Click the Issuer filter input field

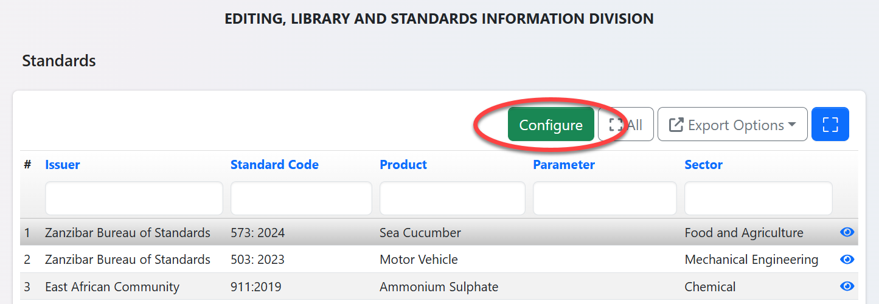134,198
